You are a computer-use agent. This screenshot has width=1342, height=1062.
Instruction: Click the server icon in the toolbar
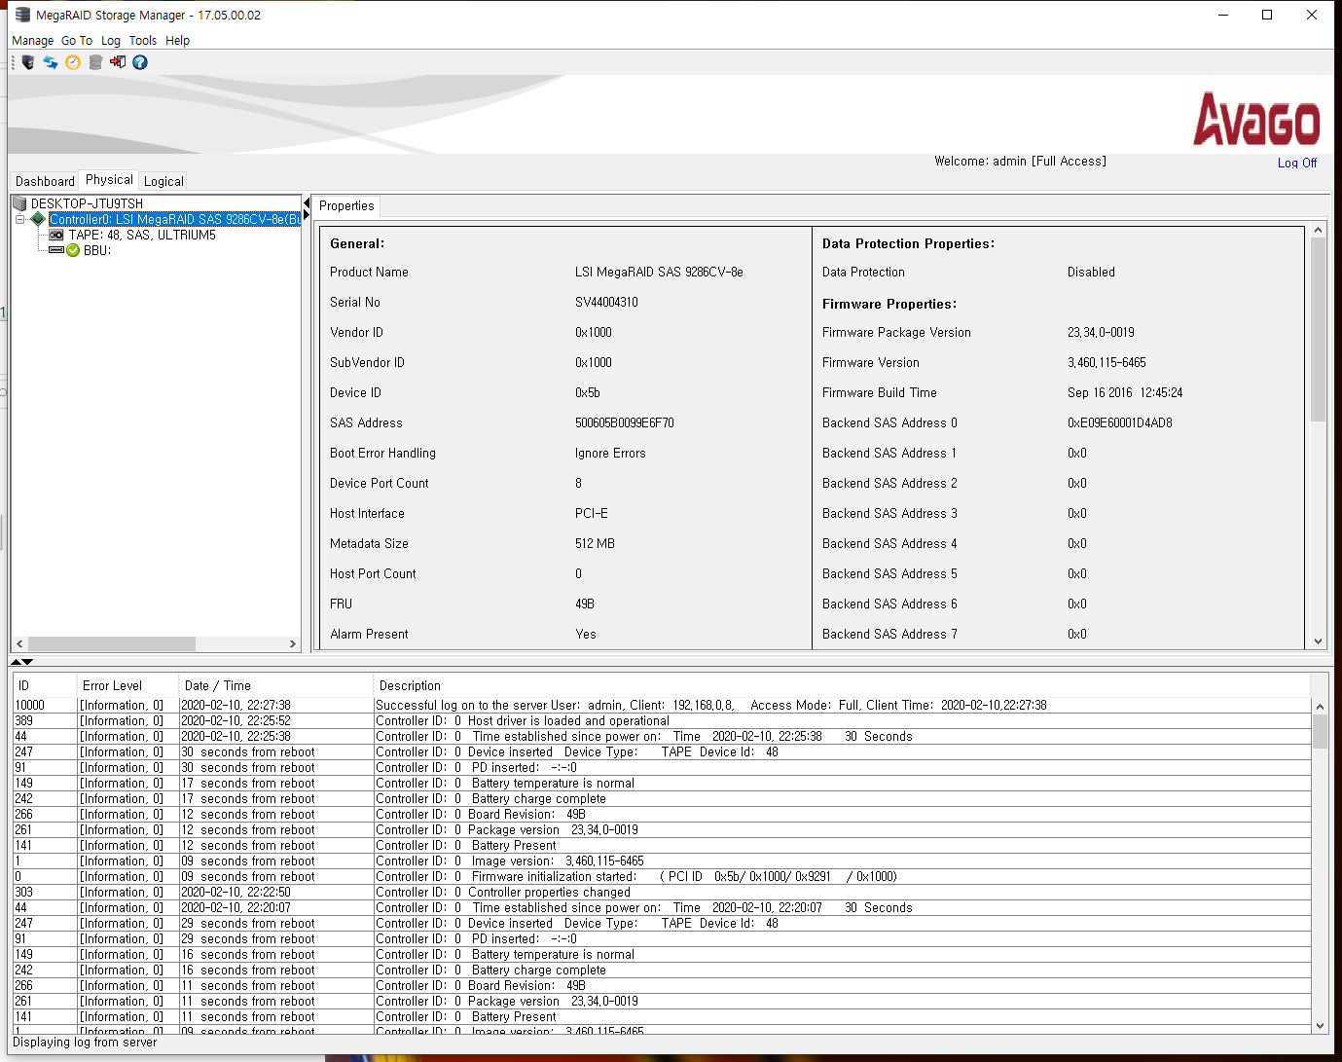tap(28, 62)
